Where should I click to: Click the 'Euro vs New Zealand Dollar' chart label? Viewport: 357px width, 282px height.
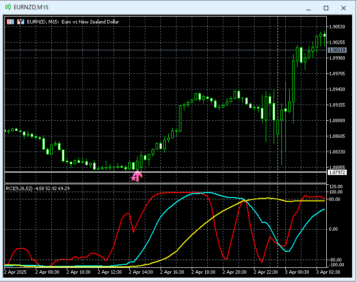pos(90,22)
